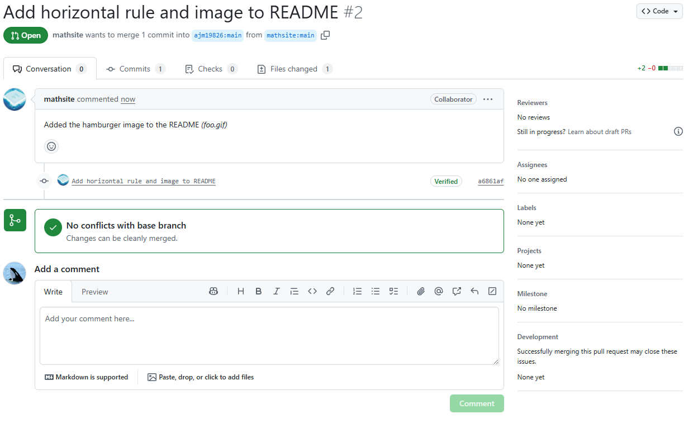
Task: Mention a user with the @ icon
Action: pos(439,291)
